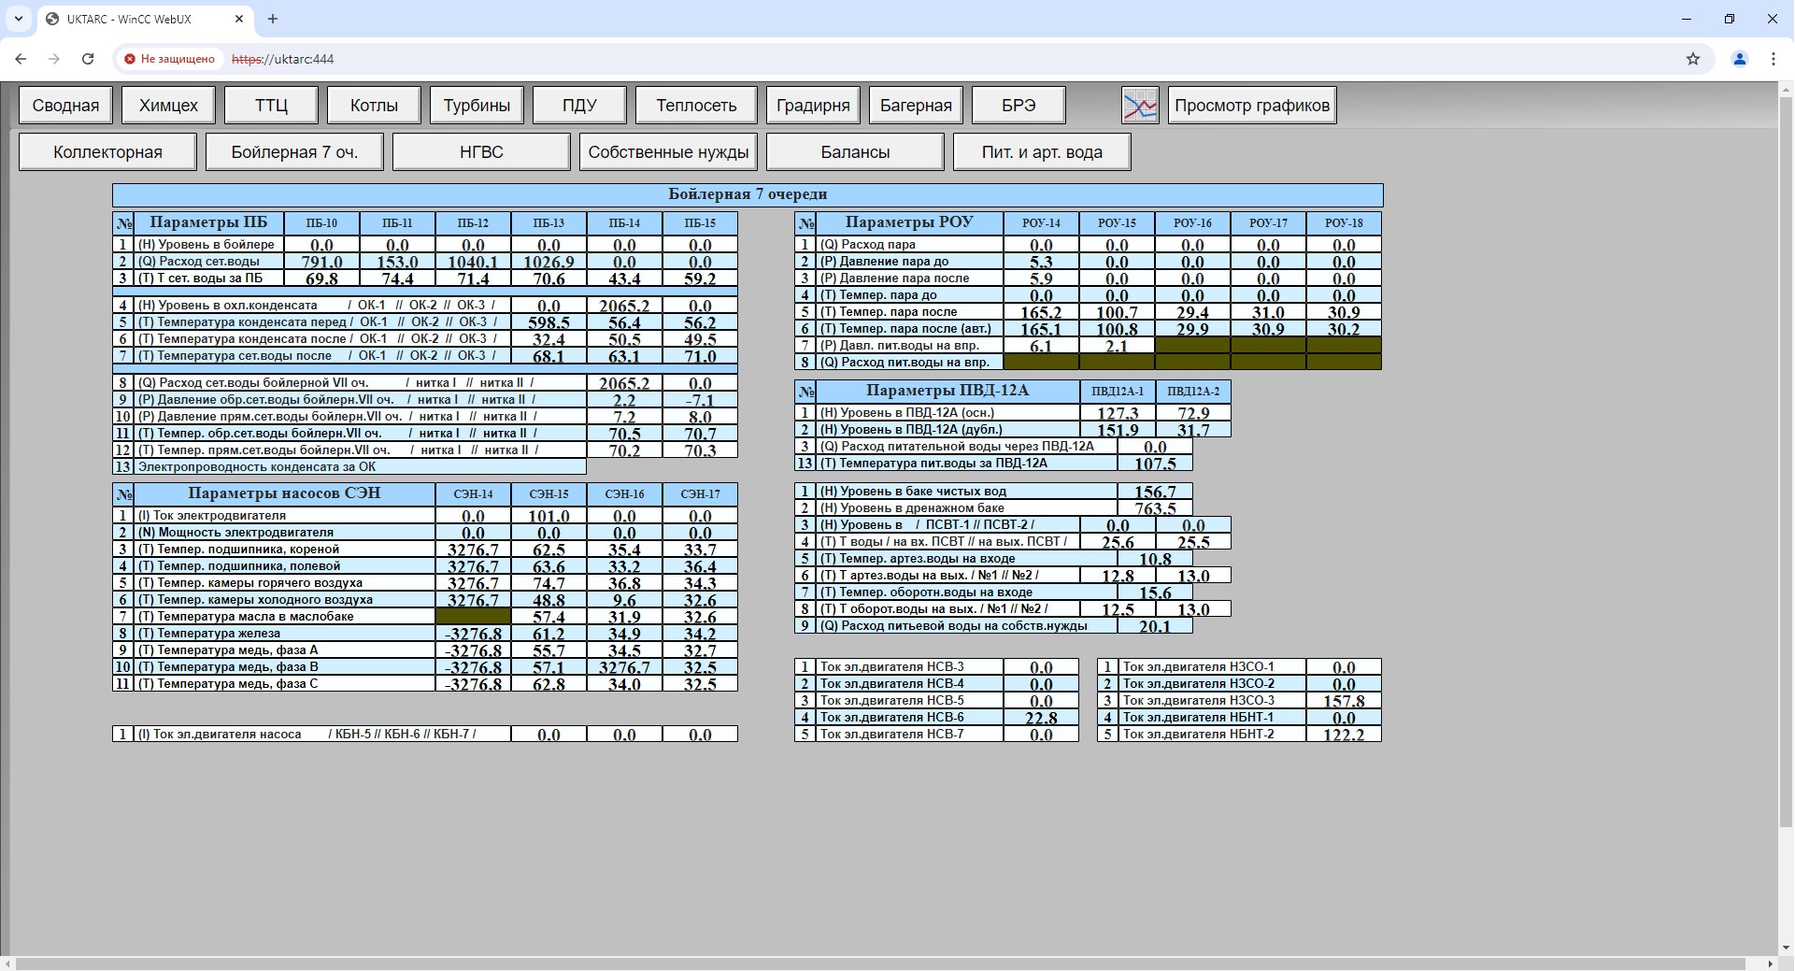
Task: Click the drinking water flow value 20.1
Action: 1155,626
